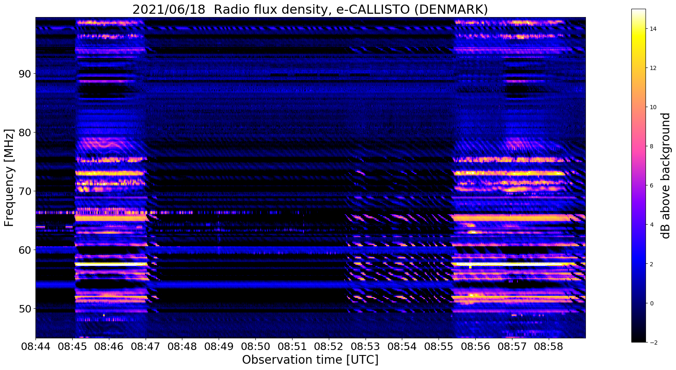
Task: Click the 'Observation time [UTC]' x-axis label
Action: pos(310,360)
